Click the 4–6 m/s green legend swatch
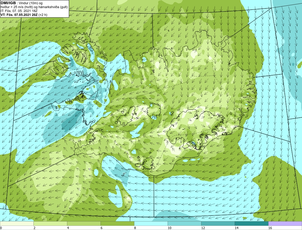 pos(84,223)
